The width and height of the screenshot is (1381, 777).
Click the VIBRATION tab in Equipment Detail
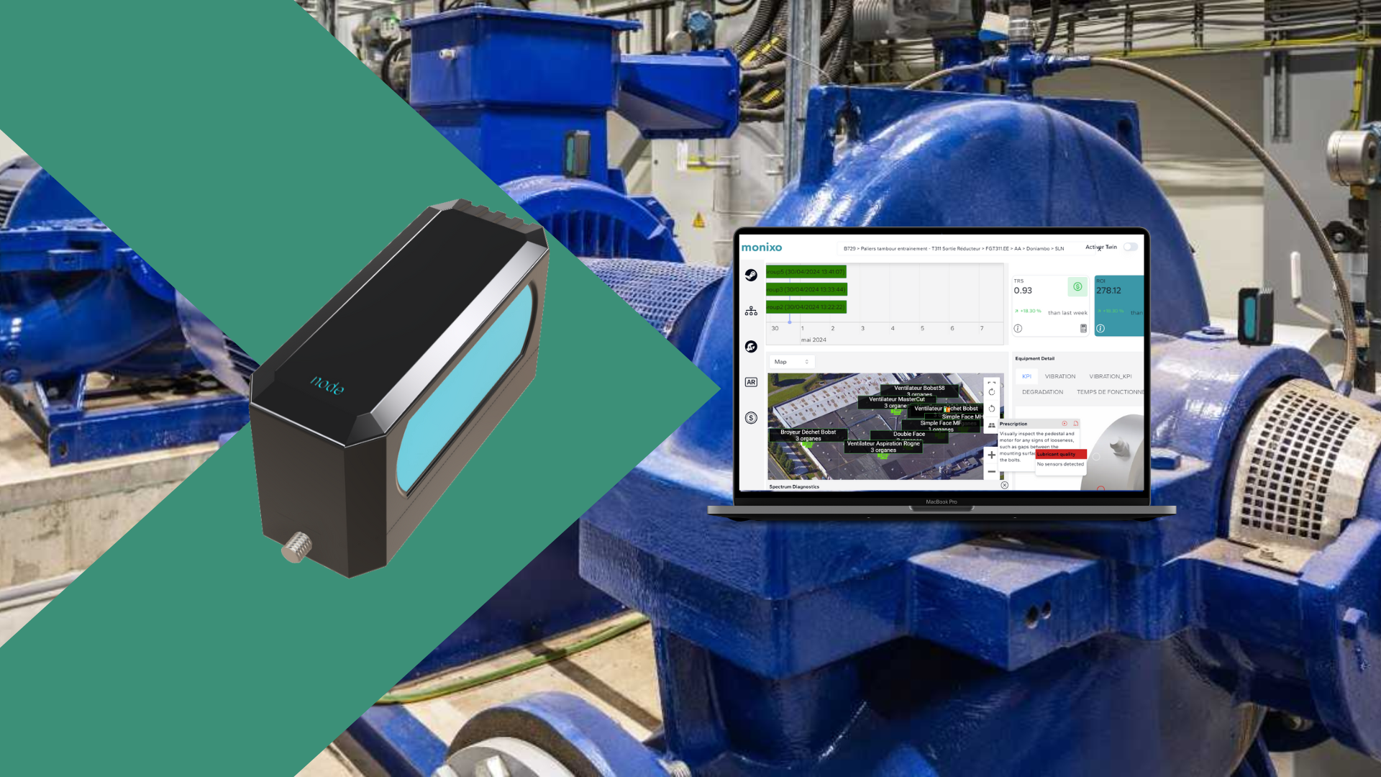pos(1059,376)
